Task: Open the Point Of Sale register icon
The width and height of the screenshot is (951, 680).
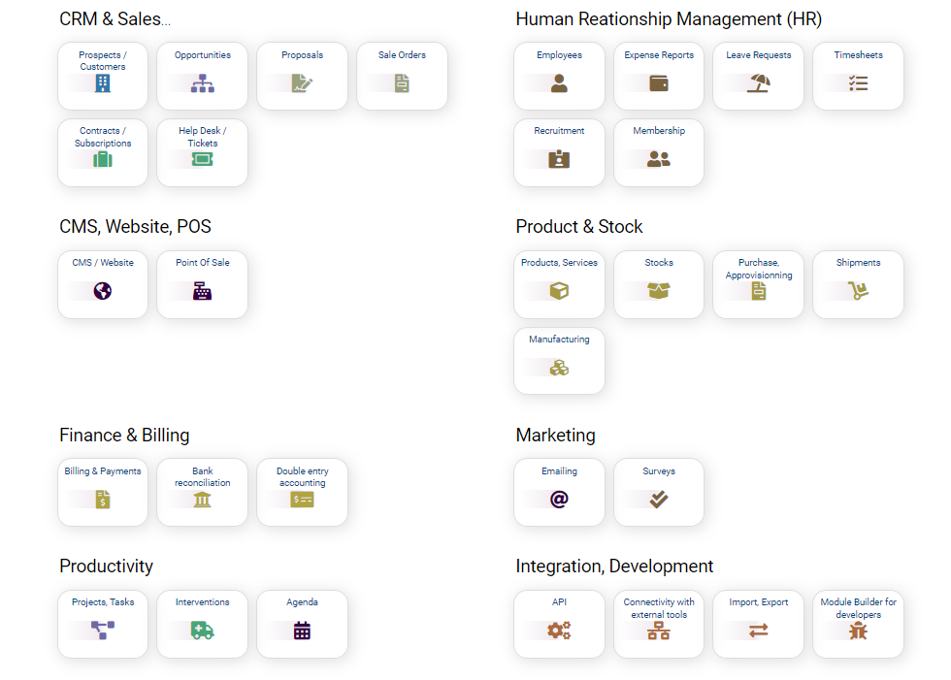Action: tap(203, 291)
